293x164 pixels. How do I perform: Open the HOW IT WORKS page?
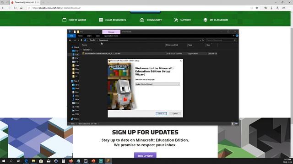[77, 20]
